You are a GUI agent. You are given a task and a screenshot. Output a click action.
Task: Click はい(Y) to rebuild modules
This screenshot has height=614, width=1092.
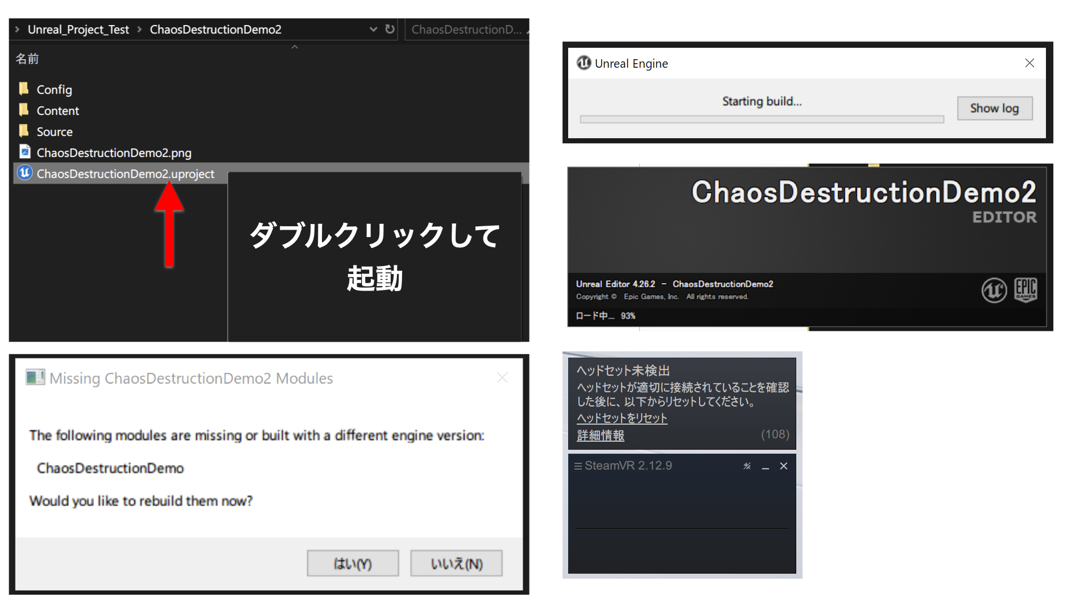[353, 563]
